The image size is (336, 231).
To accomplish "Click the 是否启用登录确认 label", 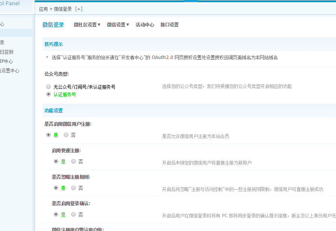I will (x=71, y=203).
